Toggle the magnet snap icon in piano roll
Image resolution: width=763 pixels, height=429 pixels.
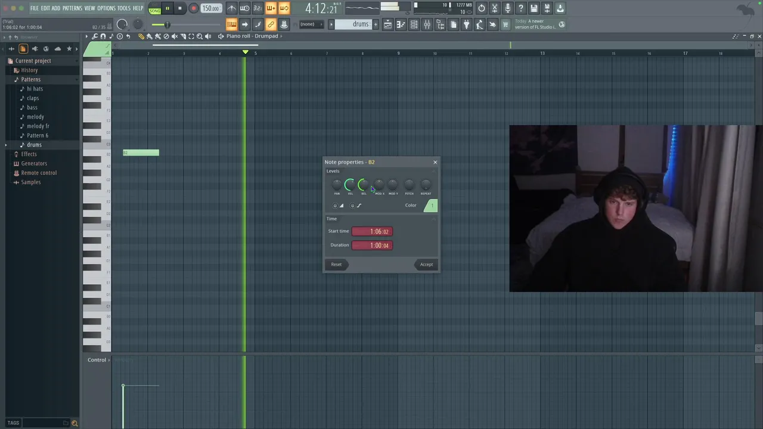pyautogui.click(x=103, y=36)
